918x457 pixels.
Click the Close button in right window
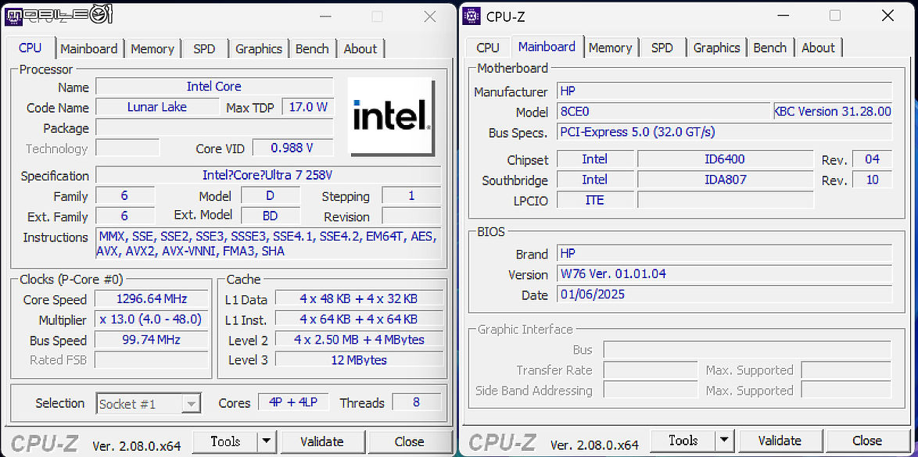867,440
